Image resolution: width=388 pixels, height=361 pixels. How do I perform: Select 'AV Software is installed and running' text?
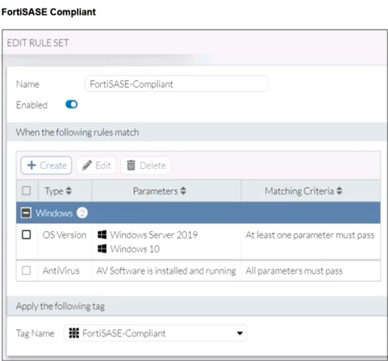click(x=166, y=271)
